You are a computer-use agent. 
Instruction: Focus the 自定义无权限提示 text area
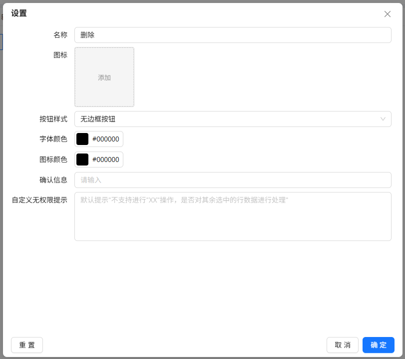pyautogui.click(x=233, y=216)
